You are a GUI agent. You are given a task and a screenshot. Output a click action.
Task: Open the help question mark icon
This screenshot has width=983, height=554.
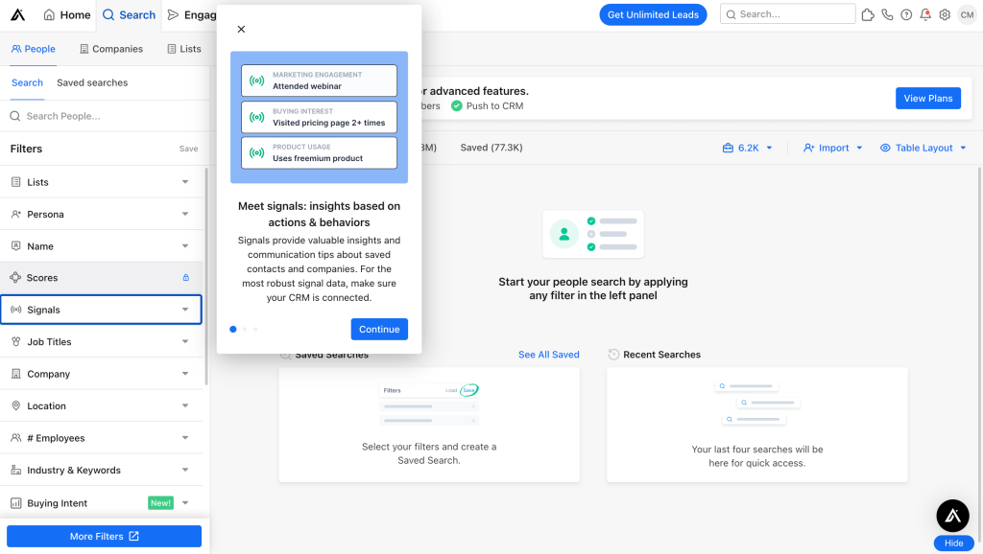(906, 14)
